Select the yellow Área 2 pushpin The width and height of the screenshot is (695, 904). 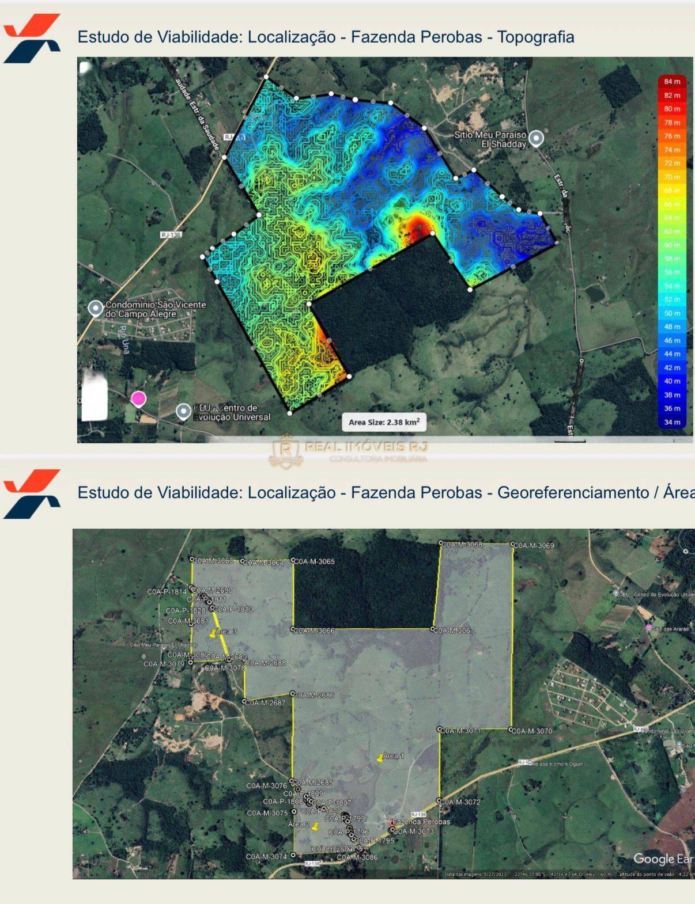pos(315,826)
